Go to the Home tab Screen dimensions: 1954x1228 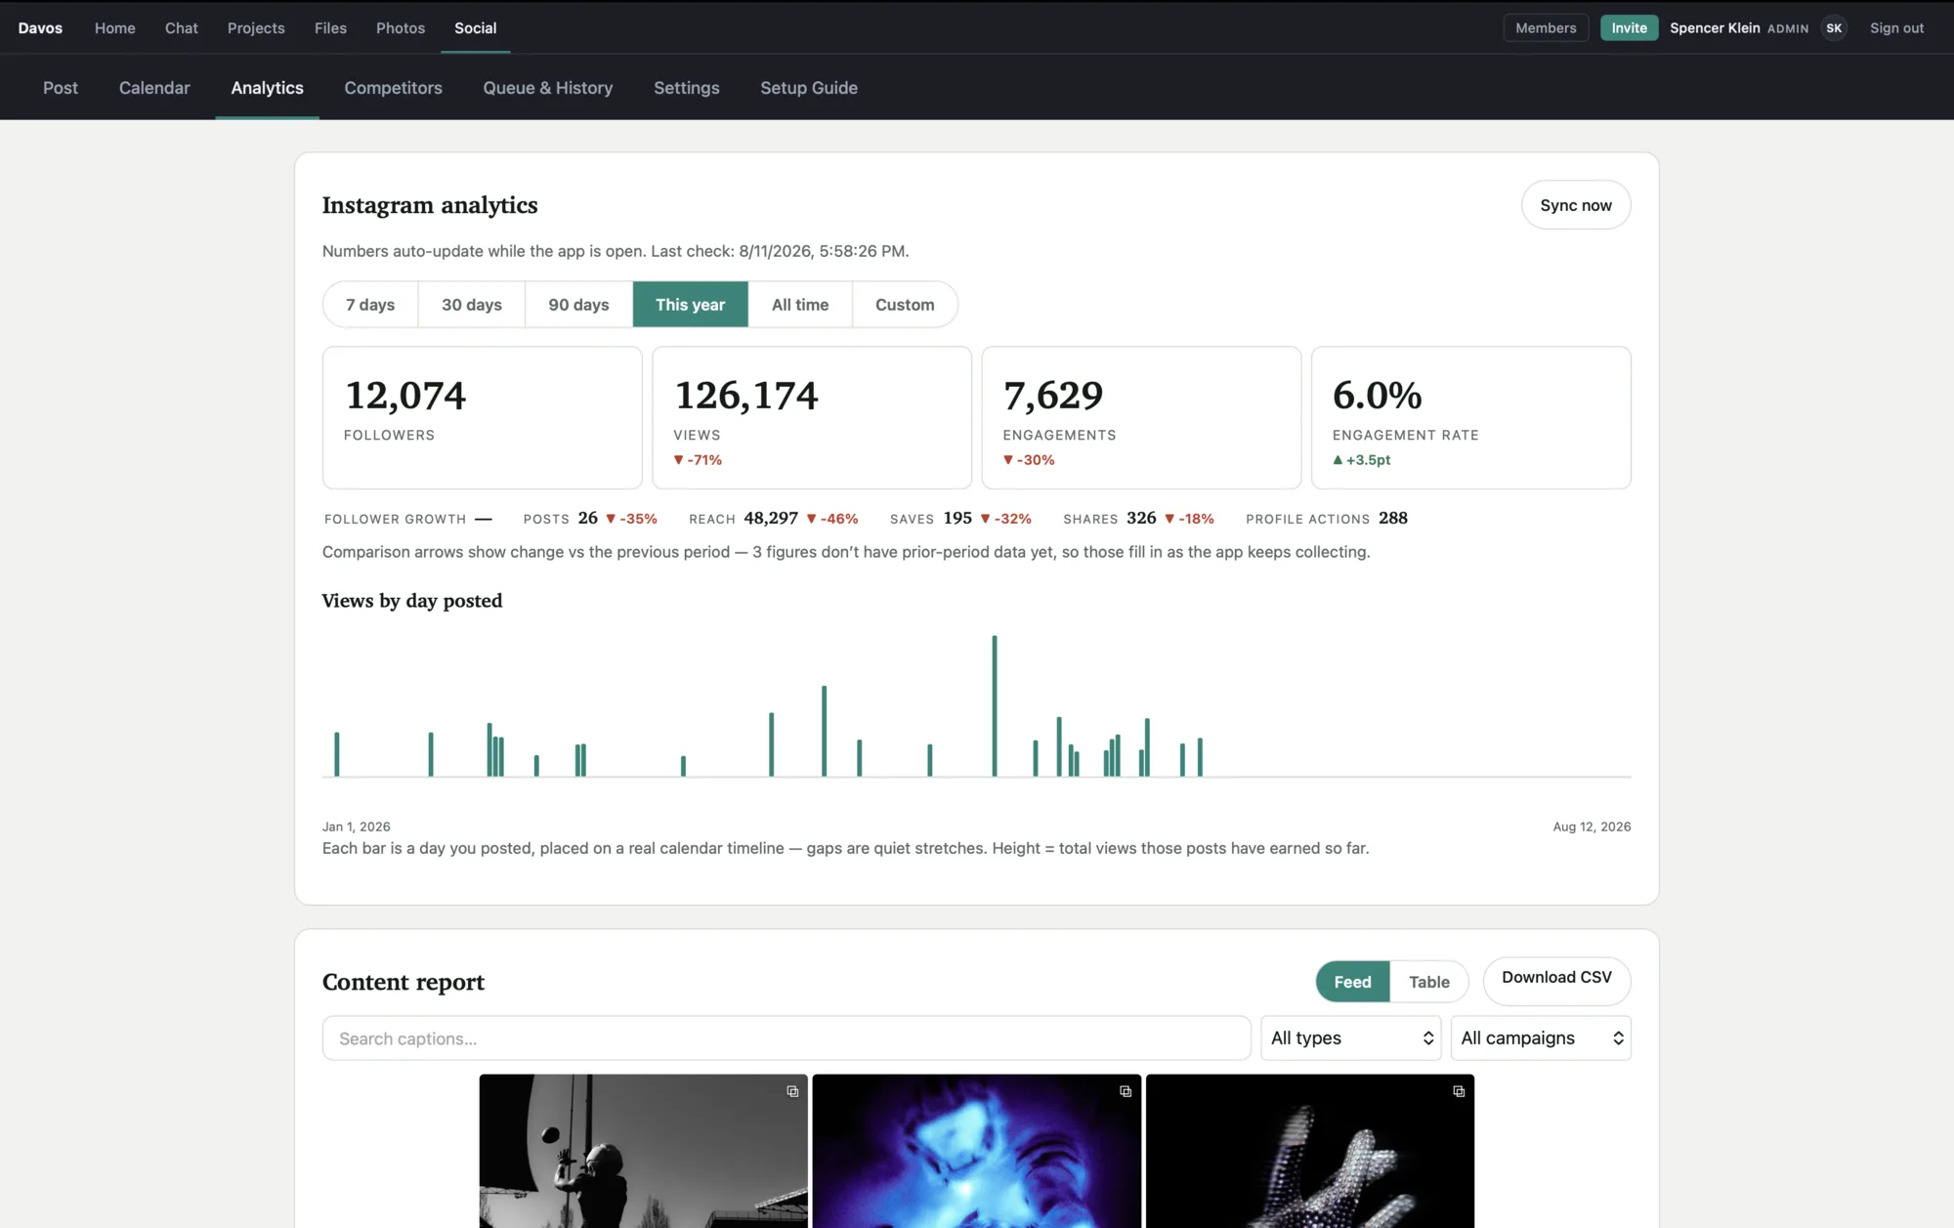click(x=115, y=28)
